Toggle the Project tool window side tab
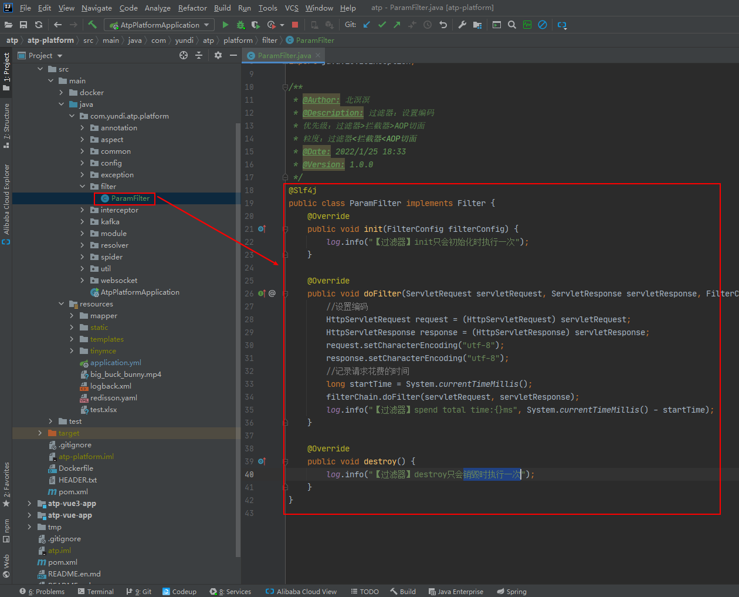The image size is (739, 597). coord(6,72)
